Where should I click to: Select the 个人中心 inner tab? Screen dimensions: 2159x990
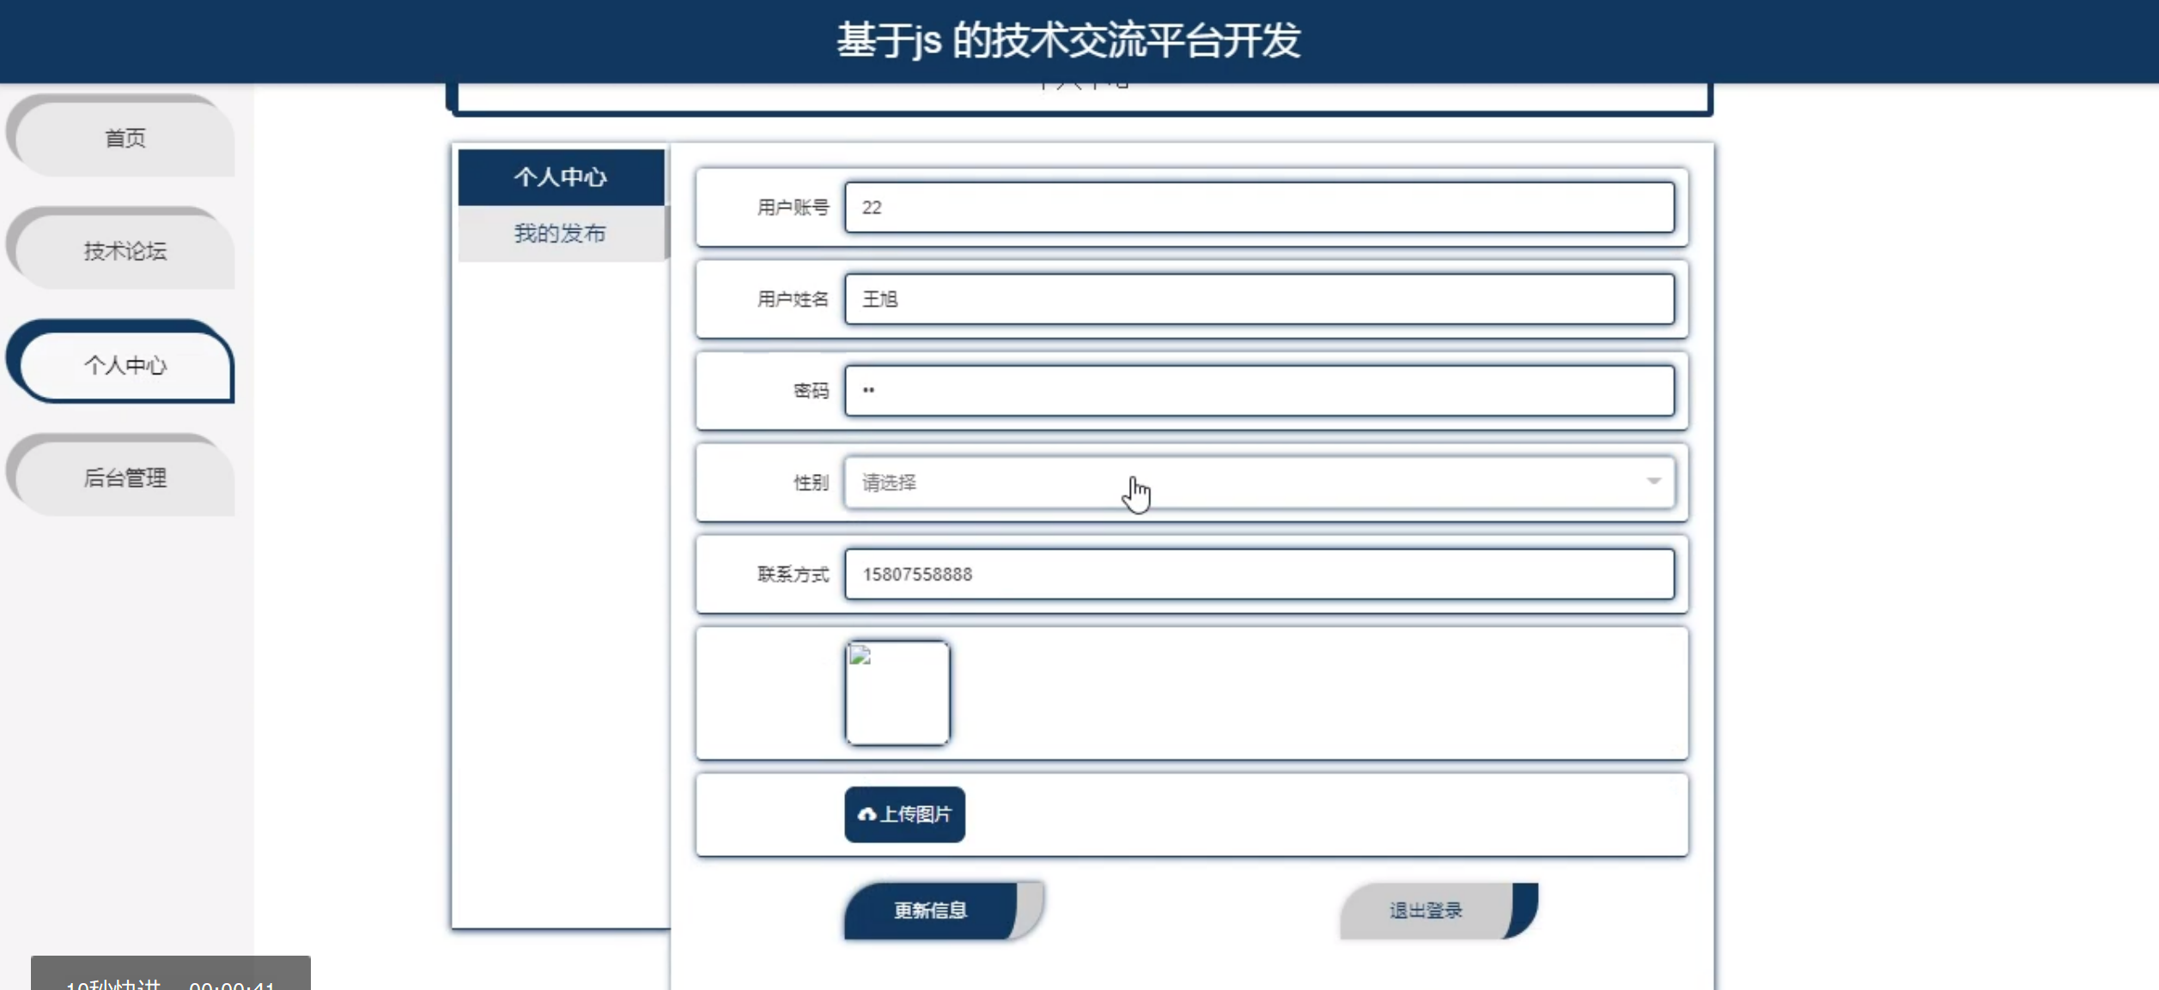tap(560, 177)
